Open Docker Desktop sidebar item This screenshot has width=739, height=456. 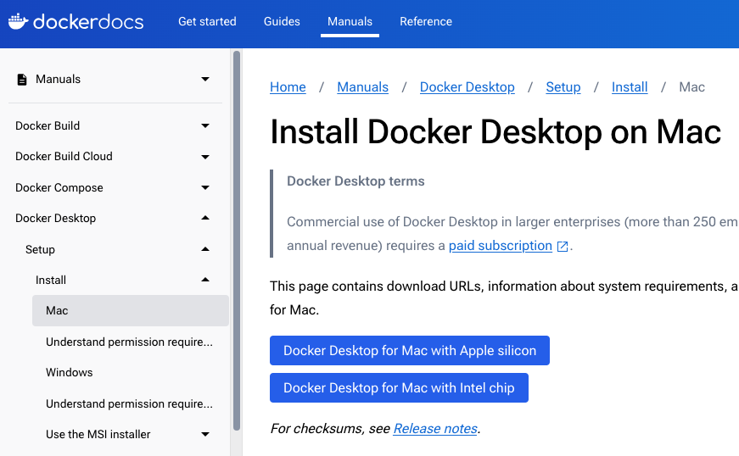56,219
